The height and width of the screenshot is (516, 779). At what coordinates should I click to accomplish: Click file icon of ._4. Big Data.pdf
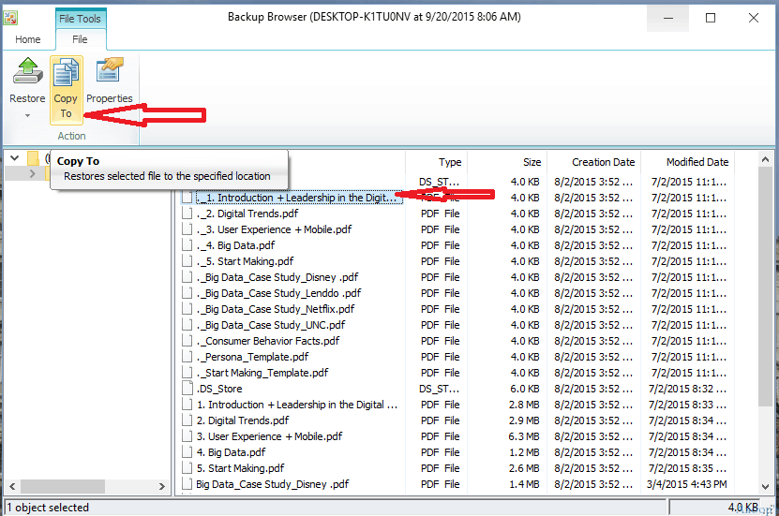[x=187, y=245]
